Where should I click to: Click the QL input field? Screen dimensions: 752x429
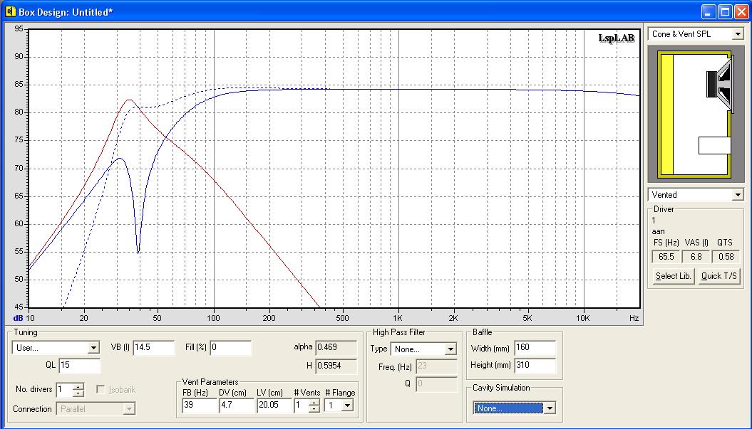tap(80, 365)
